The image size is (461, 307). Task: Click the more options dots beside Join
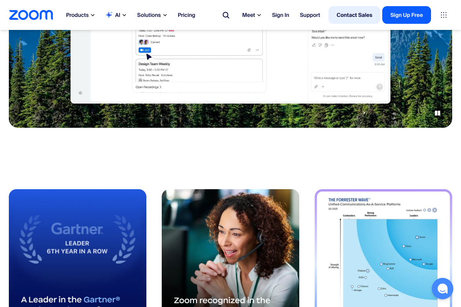[257, 50]
